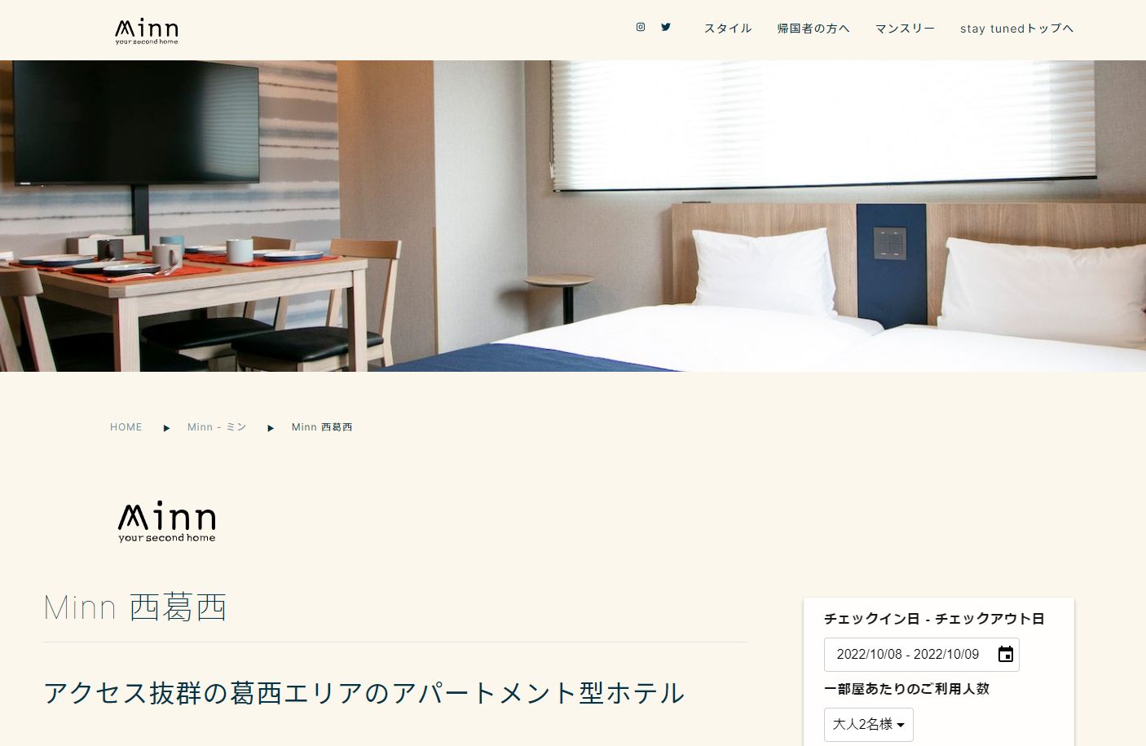Image resolution: width=1146 pixels, height=746 pixels.
Task: Click Minn 西葛西 breadcrumb item
Action: click(x=322, y=427)
